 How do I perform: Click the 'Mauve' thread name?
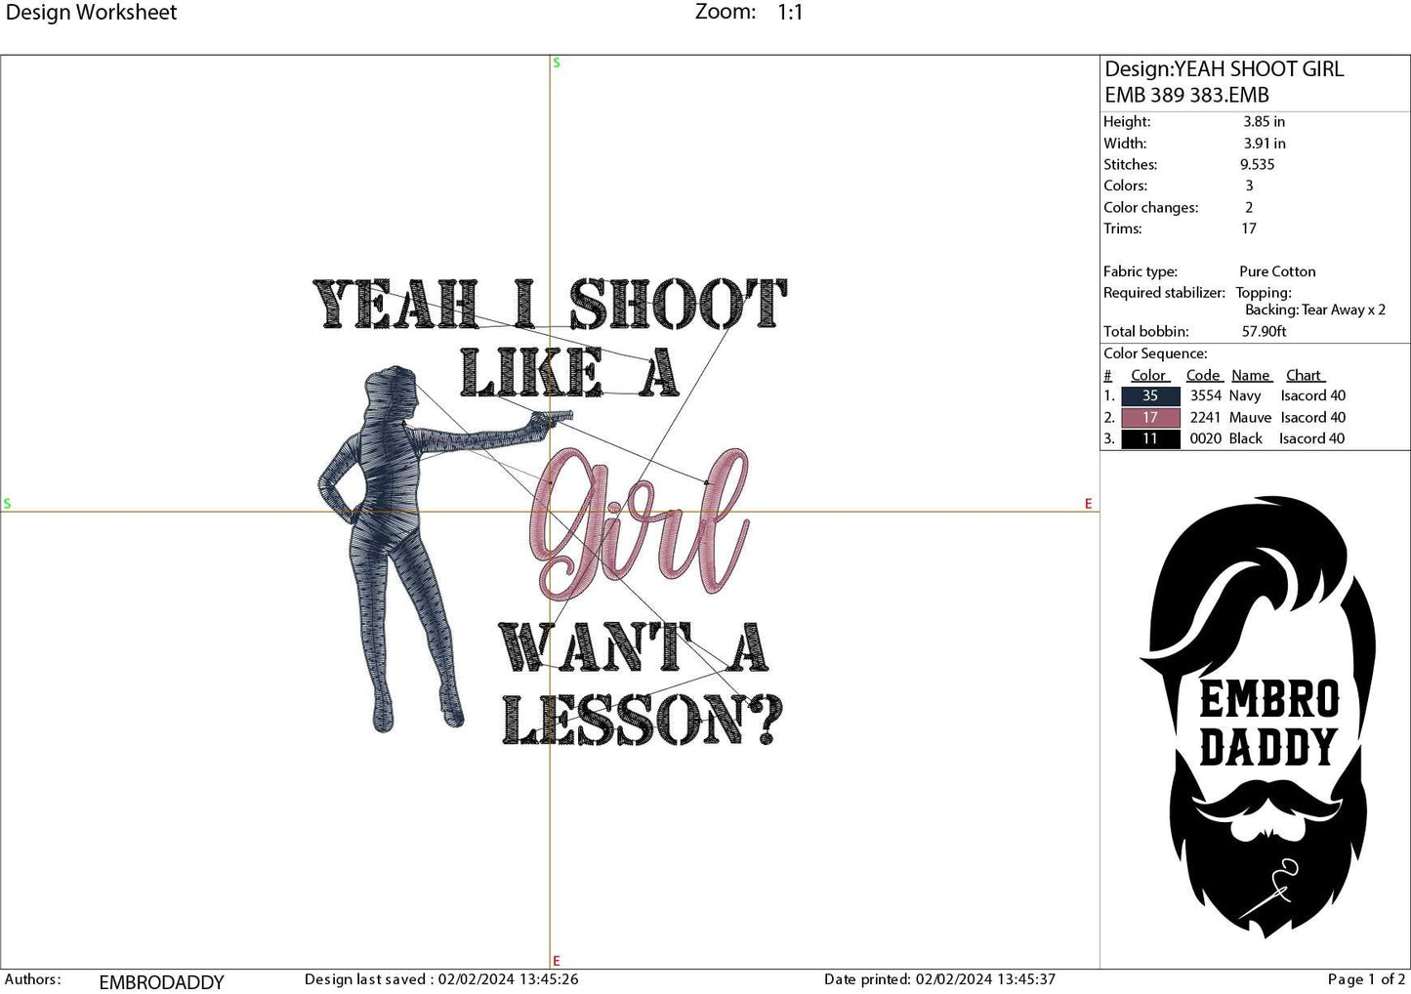coord(1250,417)
